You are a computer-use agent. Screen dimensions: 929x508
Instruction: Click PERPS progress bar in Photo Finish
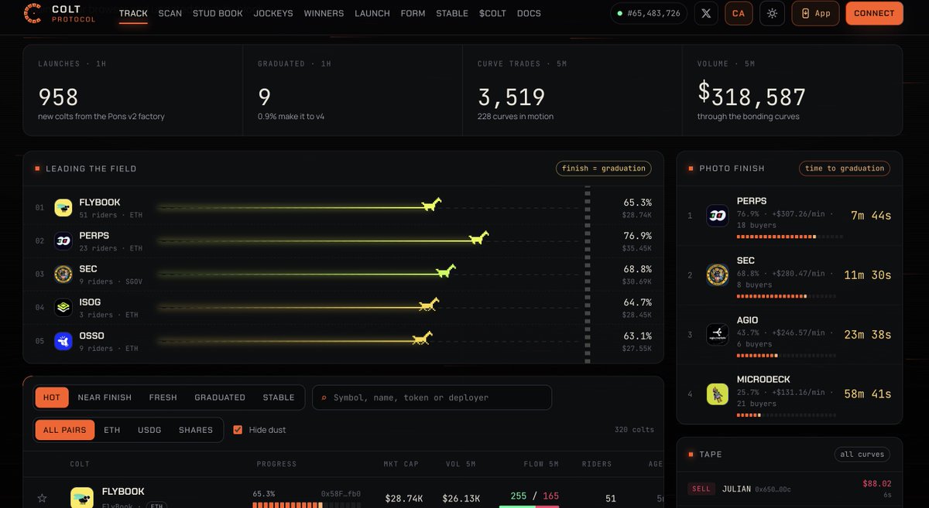(790, 236)
